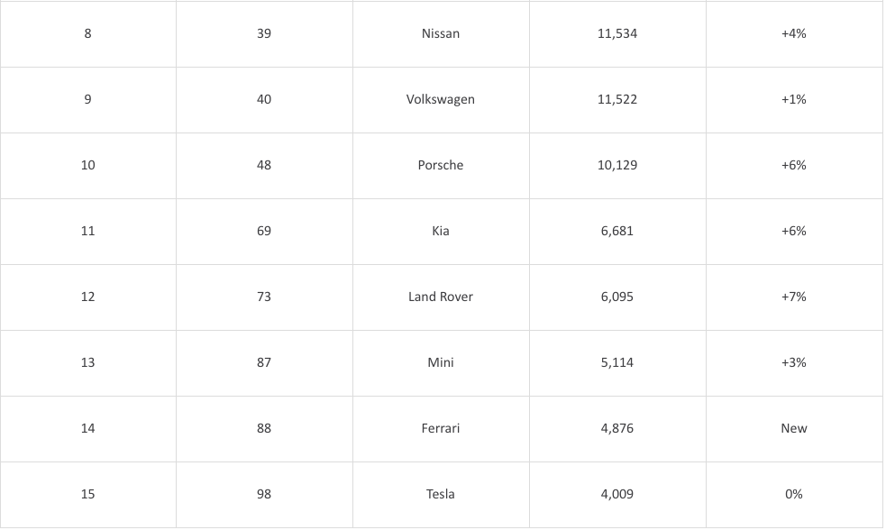Click the 0% change cell for Tesla
The image size is (886, 530).
(x=793, y=494)
